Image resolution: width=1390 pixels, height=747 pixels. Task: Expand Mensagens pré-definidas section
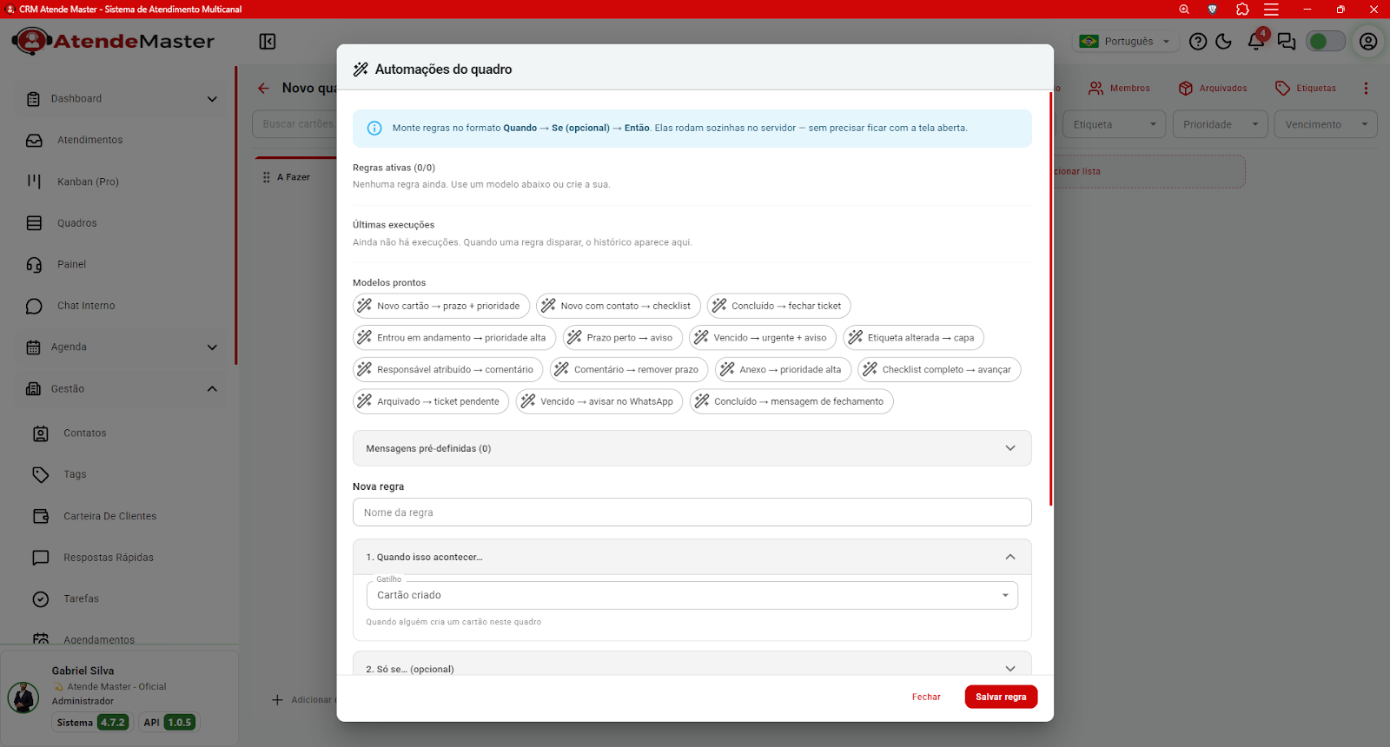[692, 448]
